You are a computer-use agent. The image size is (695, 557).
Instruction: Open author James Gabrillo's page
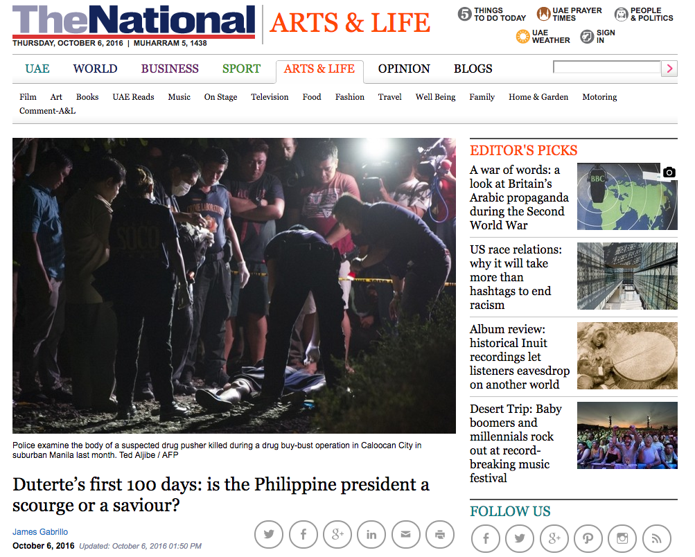pyautogui.click(x=40, y=532)
